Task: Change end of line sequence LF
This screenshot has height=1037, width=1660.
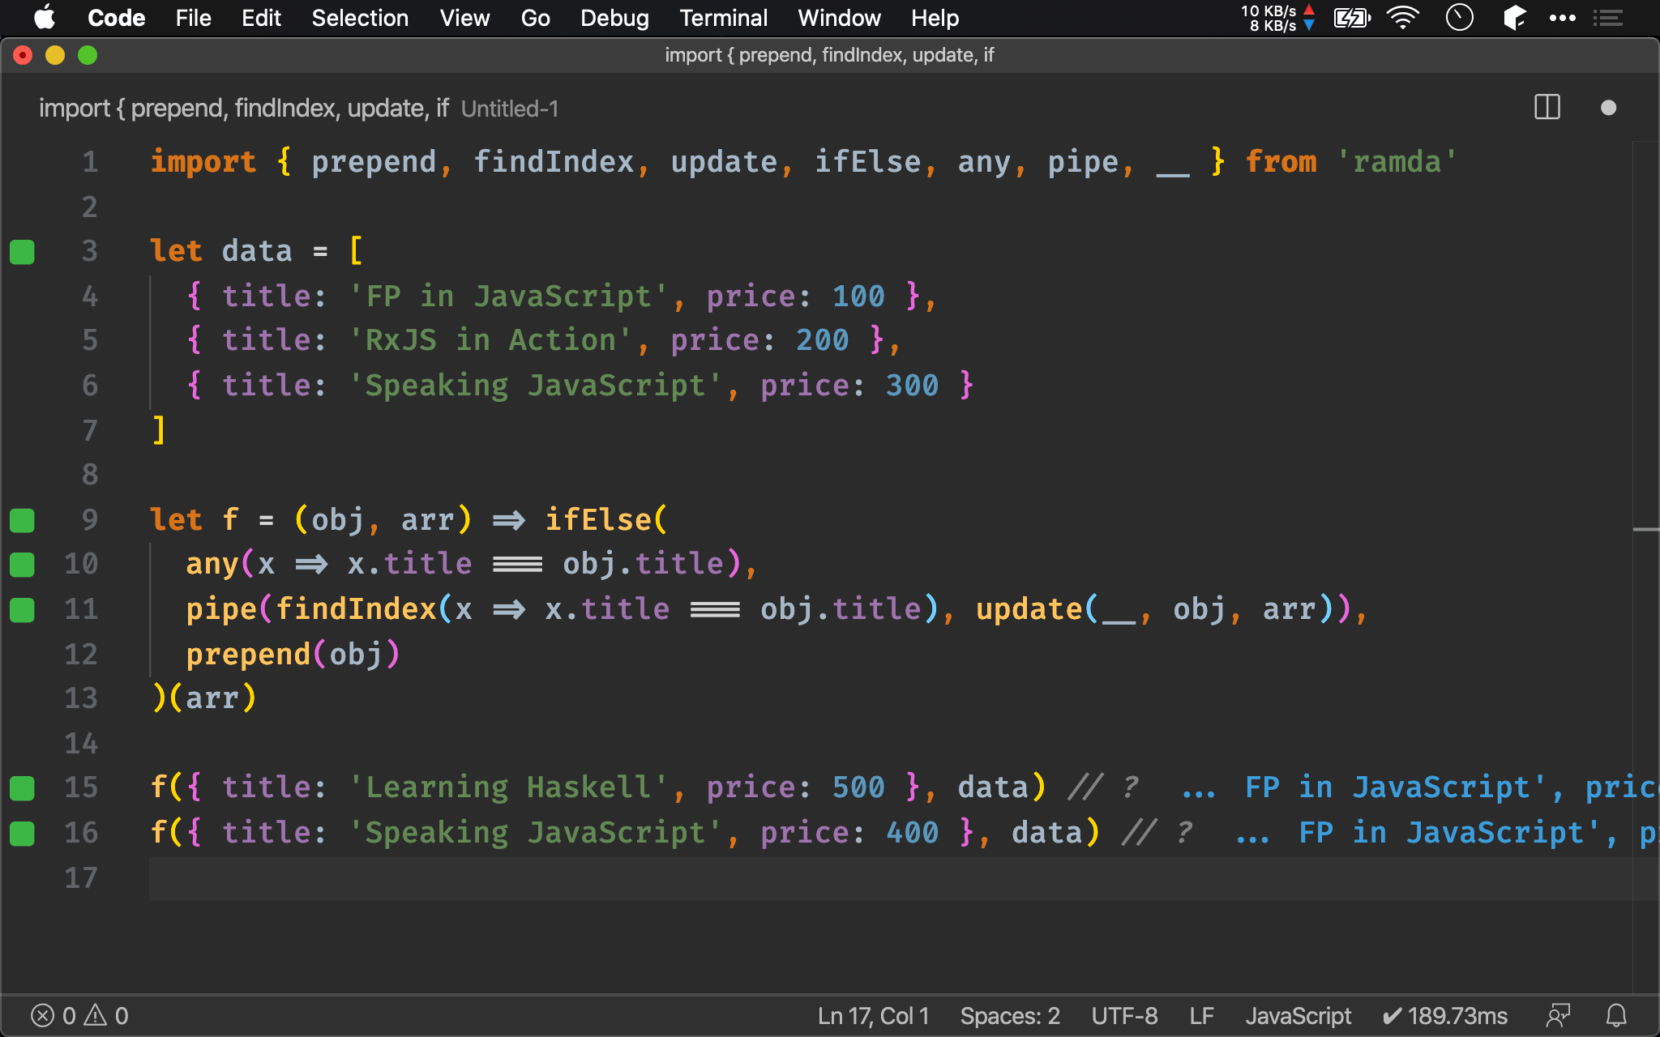Action: pos(1201,1015)
